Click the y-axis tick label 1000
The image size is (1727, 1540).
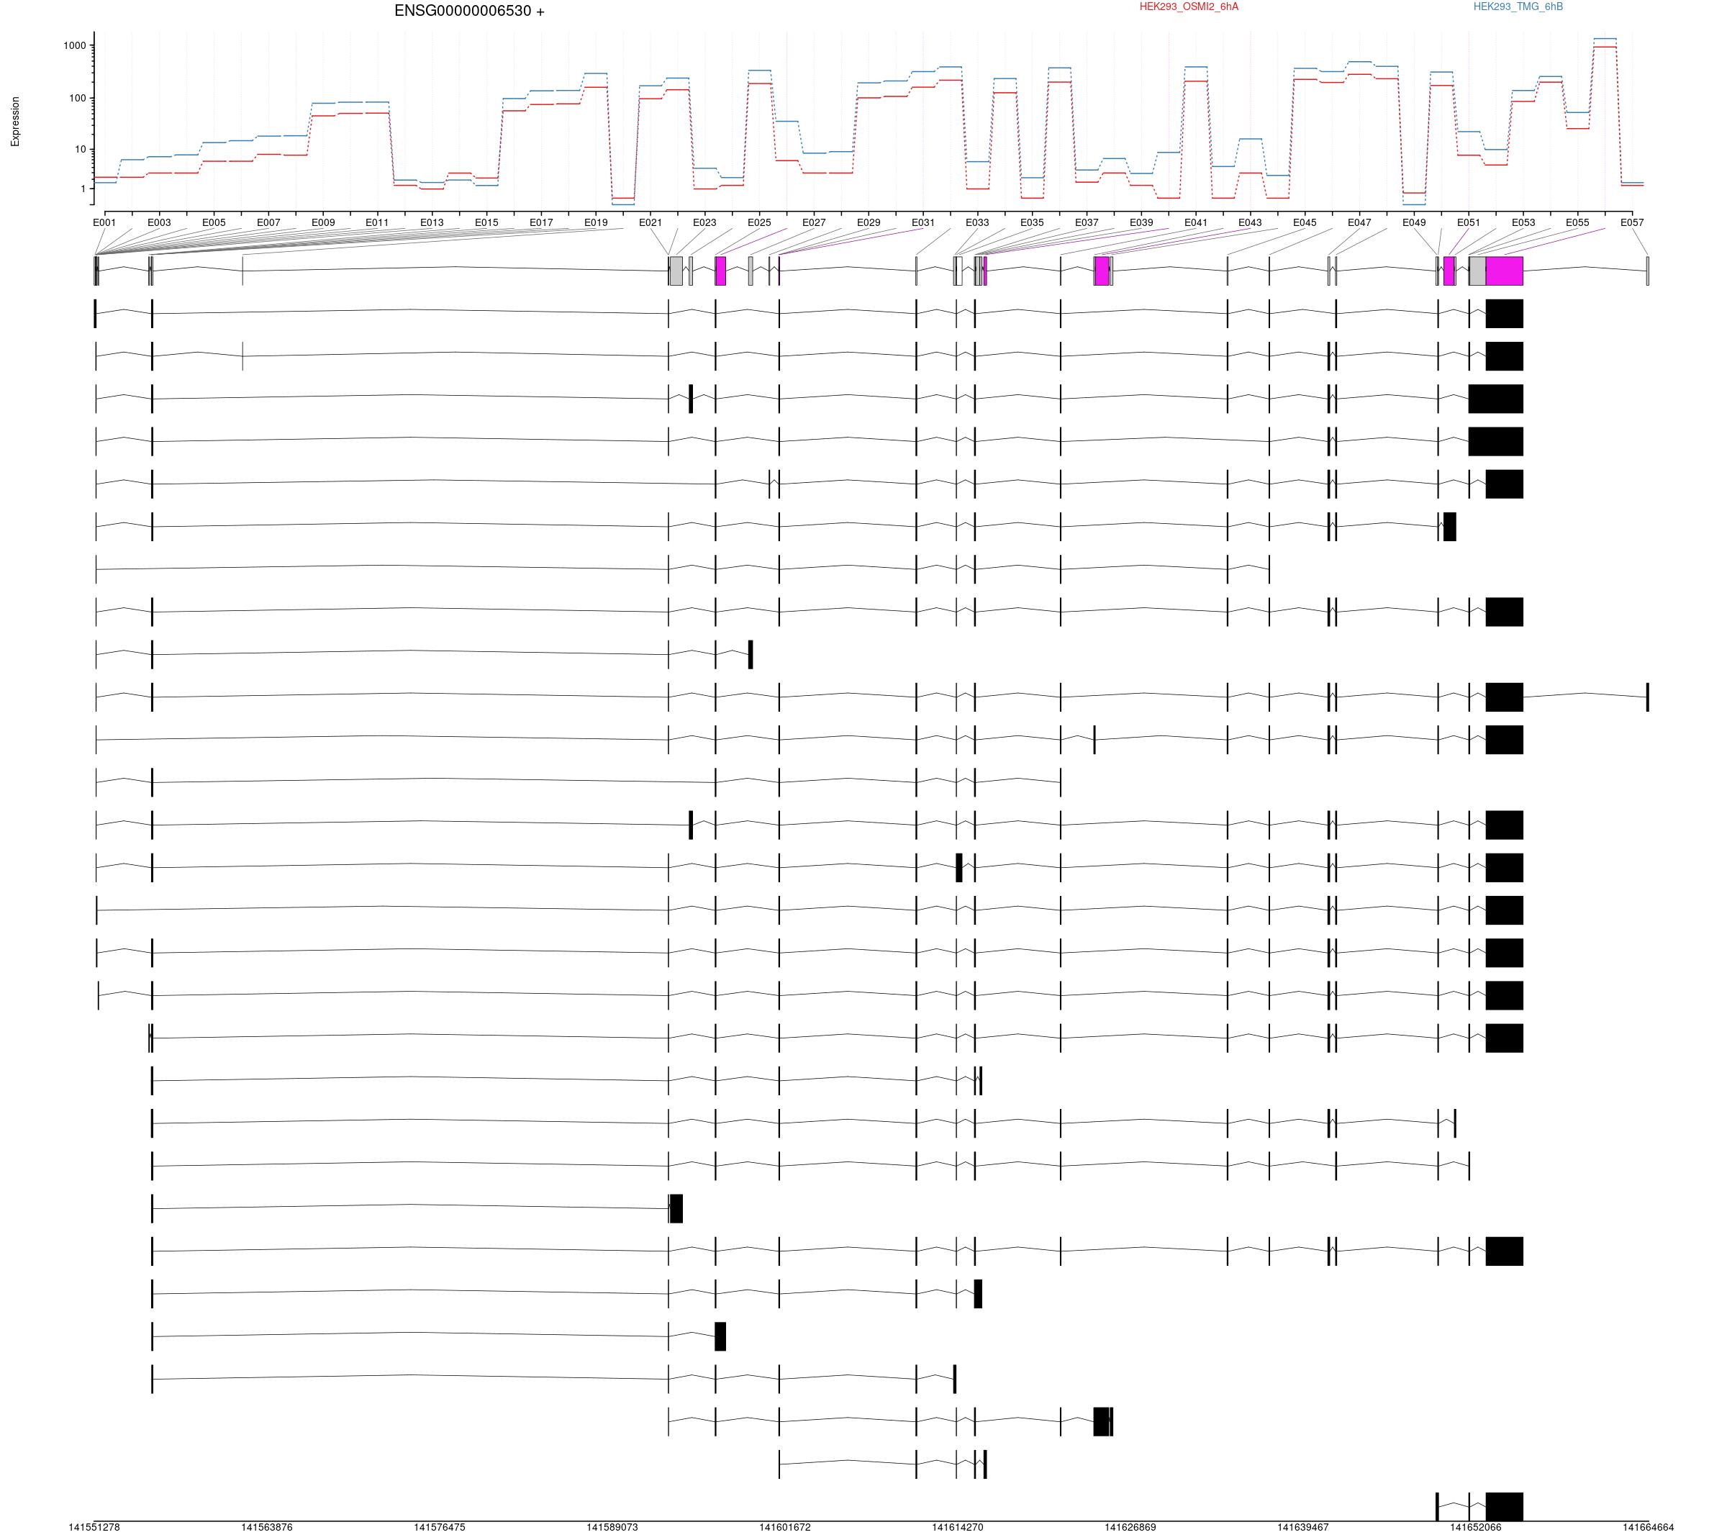74,45
